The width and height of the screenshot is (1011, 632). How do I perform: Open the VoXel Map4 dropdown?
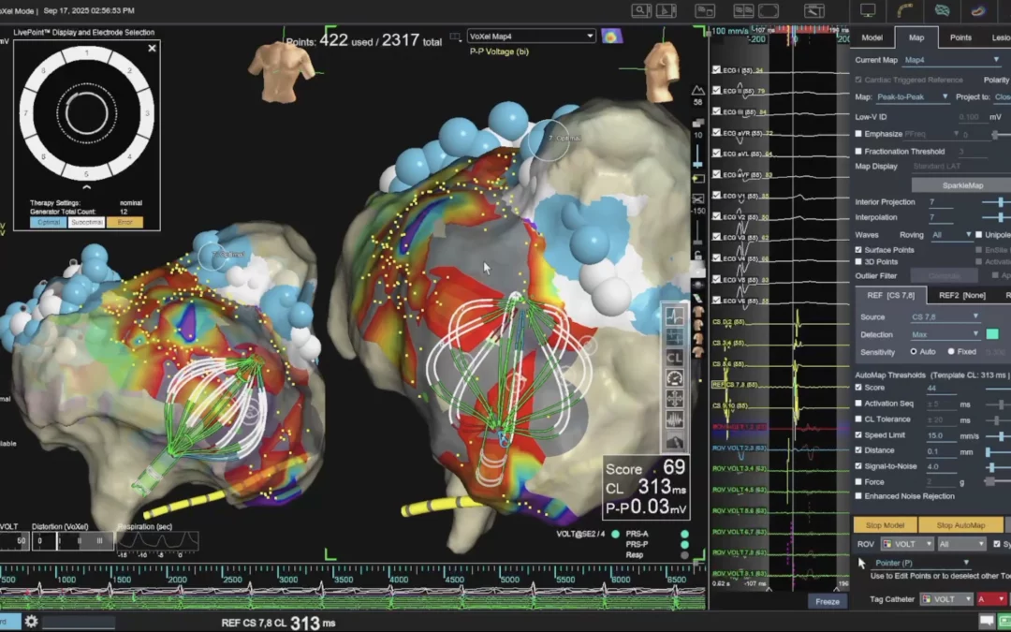[x=531, y=36]
